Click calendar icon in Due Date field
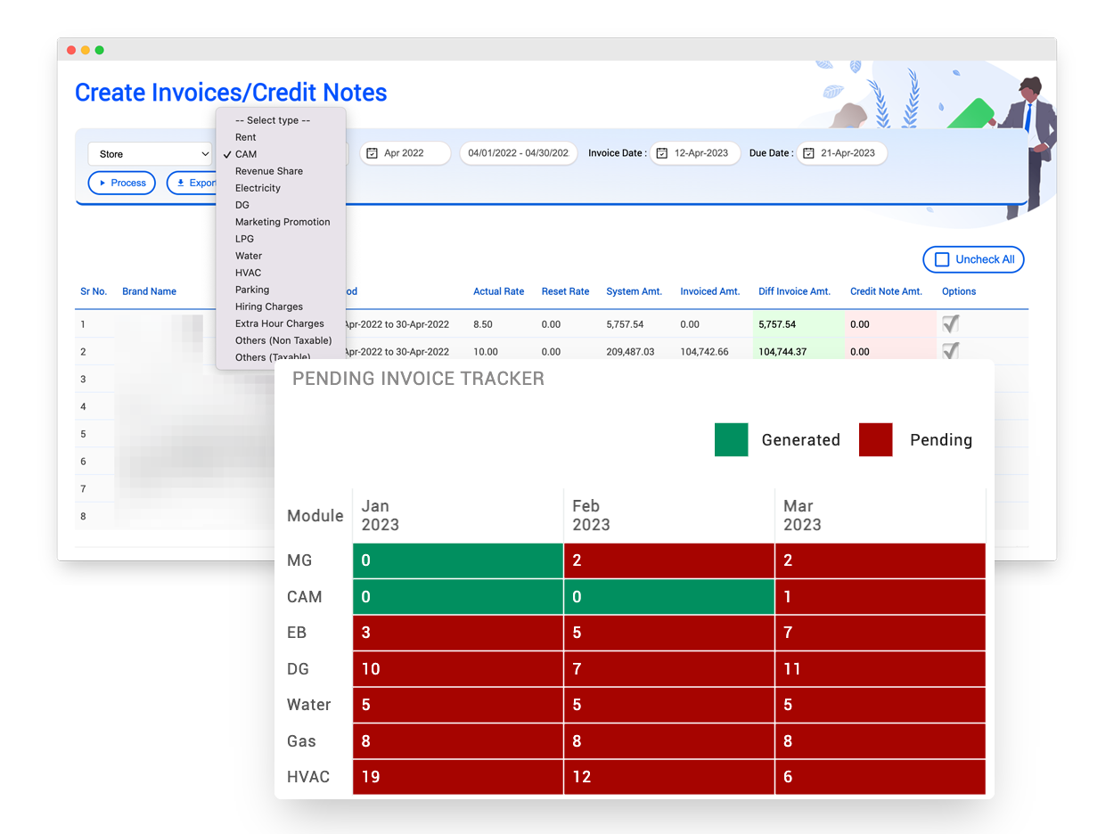The image size is (1114, 834). click(808, 153)
